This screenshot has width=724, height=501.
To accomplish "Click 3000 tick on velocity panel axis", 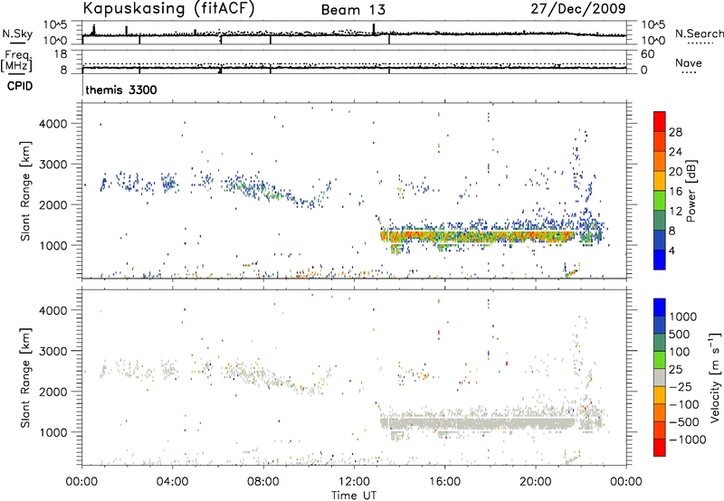I will coord(53,351).
